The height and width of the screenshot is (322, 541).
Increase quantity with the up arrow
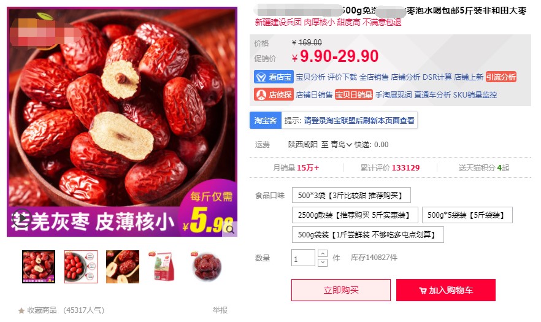coord(322,254)
